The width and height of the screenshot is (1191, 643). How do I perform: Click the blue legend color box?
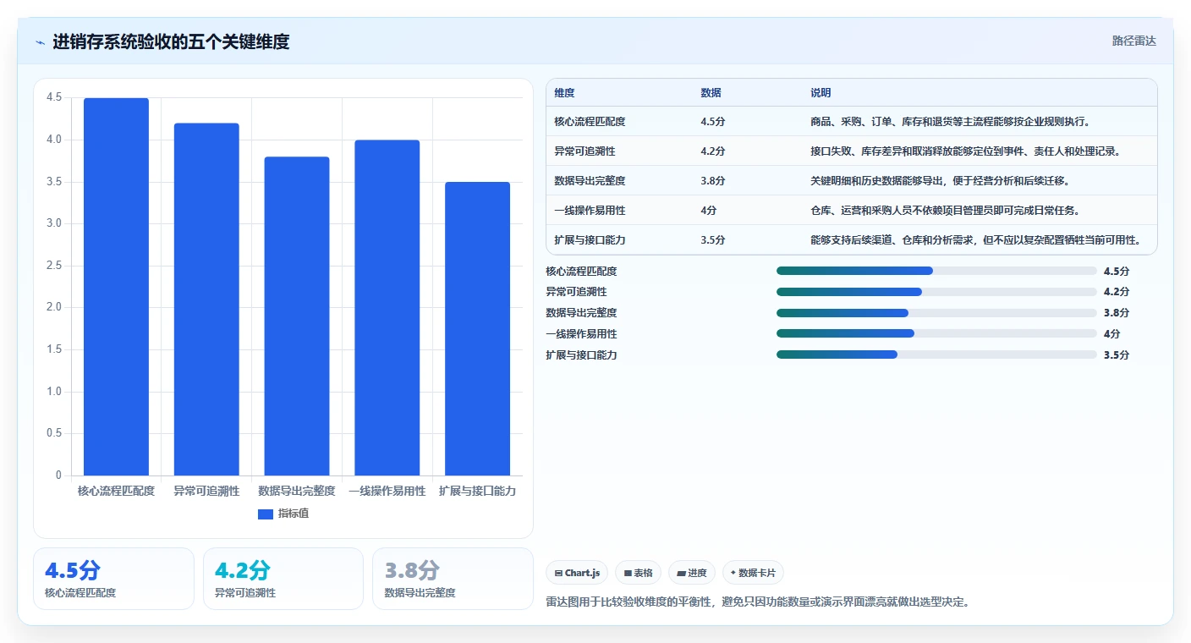266,514
